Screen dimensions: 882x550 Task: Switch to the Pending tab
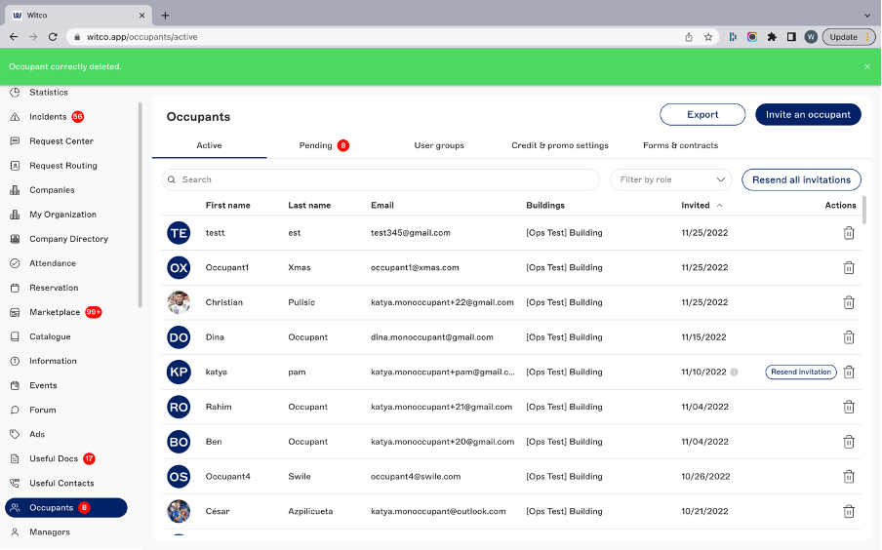click(x=324, y=145)
